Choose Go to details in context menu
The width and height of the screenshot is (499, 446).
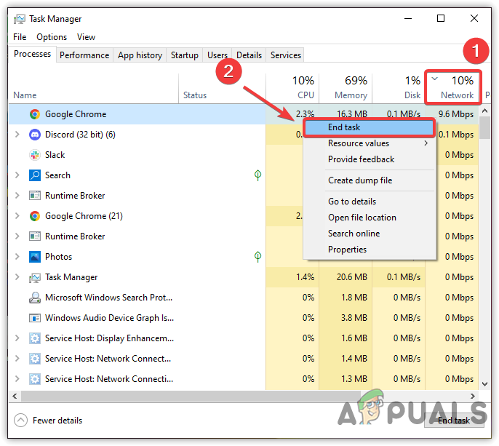[370, 202]
